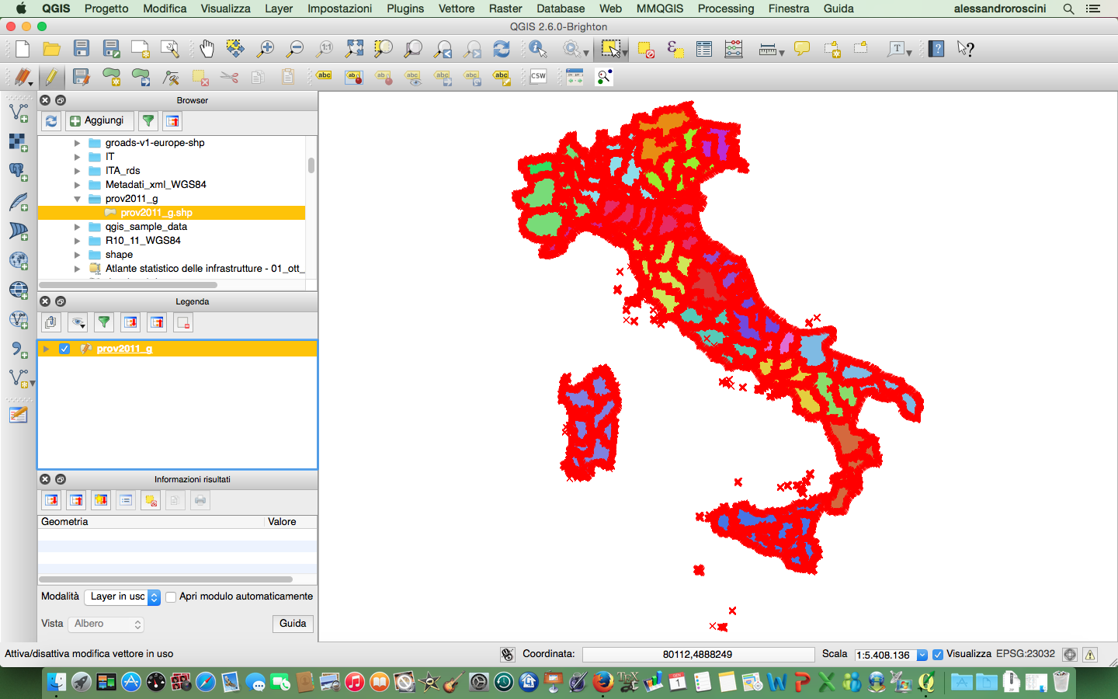Open Finder from the Dock
1118x699 pixels.
(x=56, y=683)
